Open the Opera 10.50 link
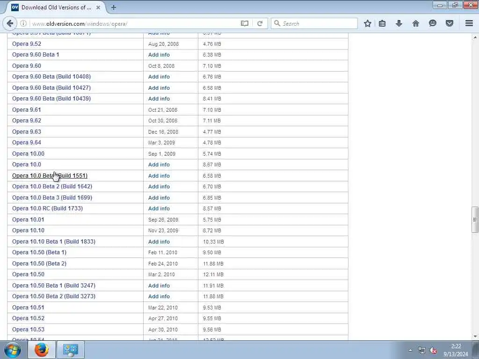The height and width of the screenshot is (359, 479). 28,274
